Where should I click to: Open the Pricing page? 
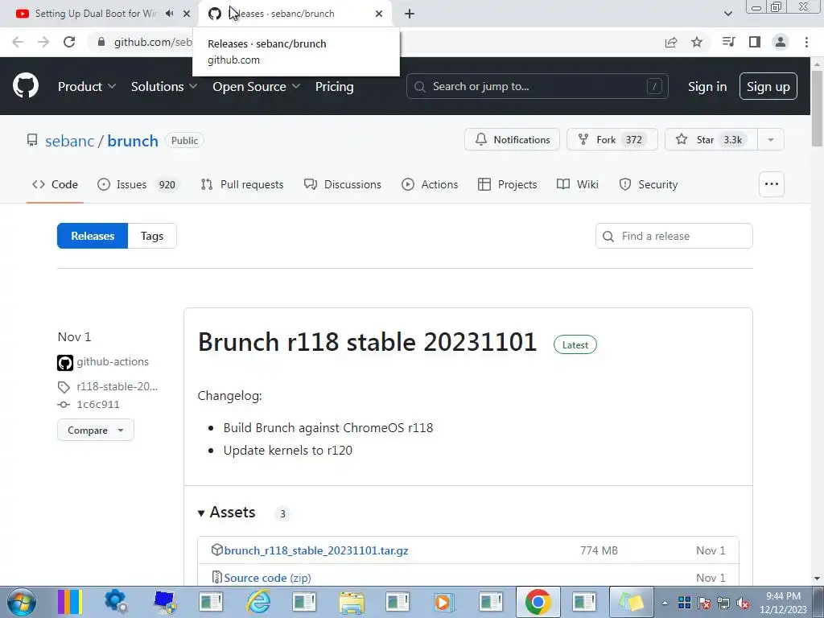click(x=334, y=87)
